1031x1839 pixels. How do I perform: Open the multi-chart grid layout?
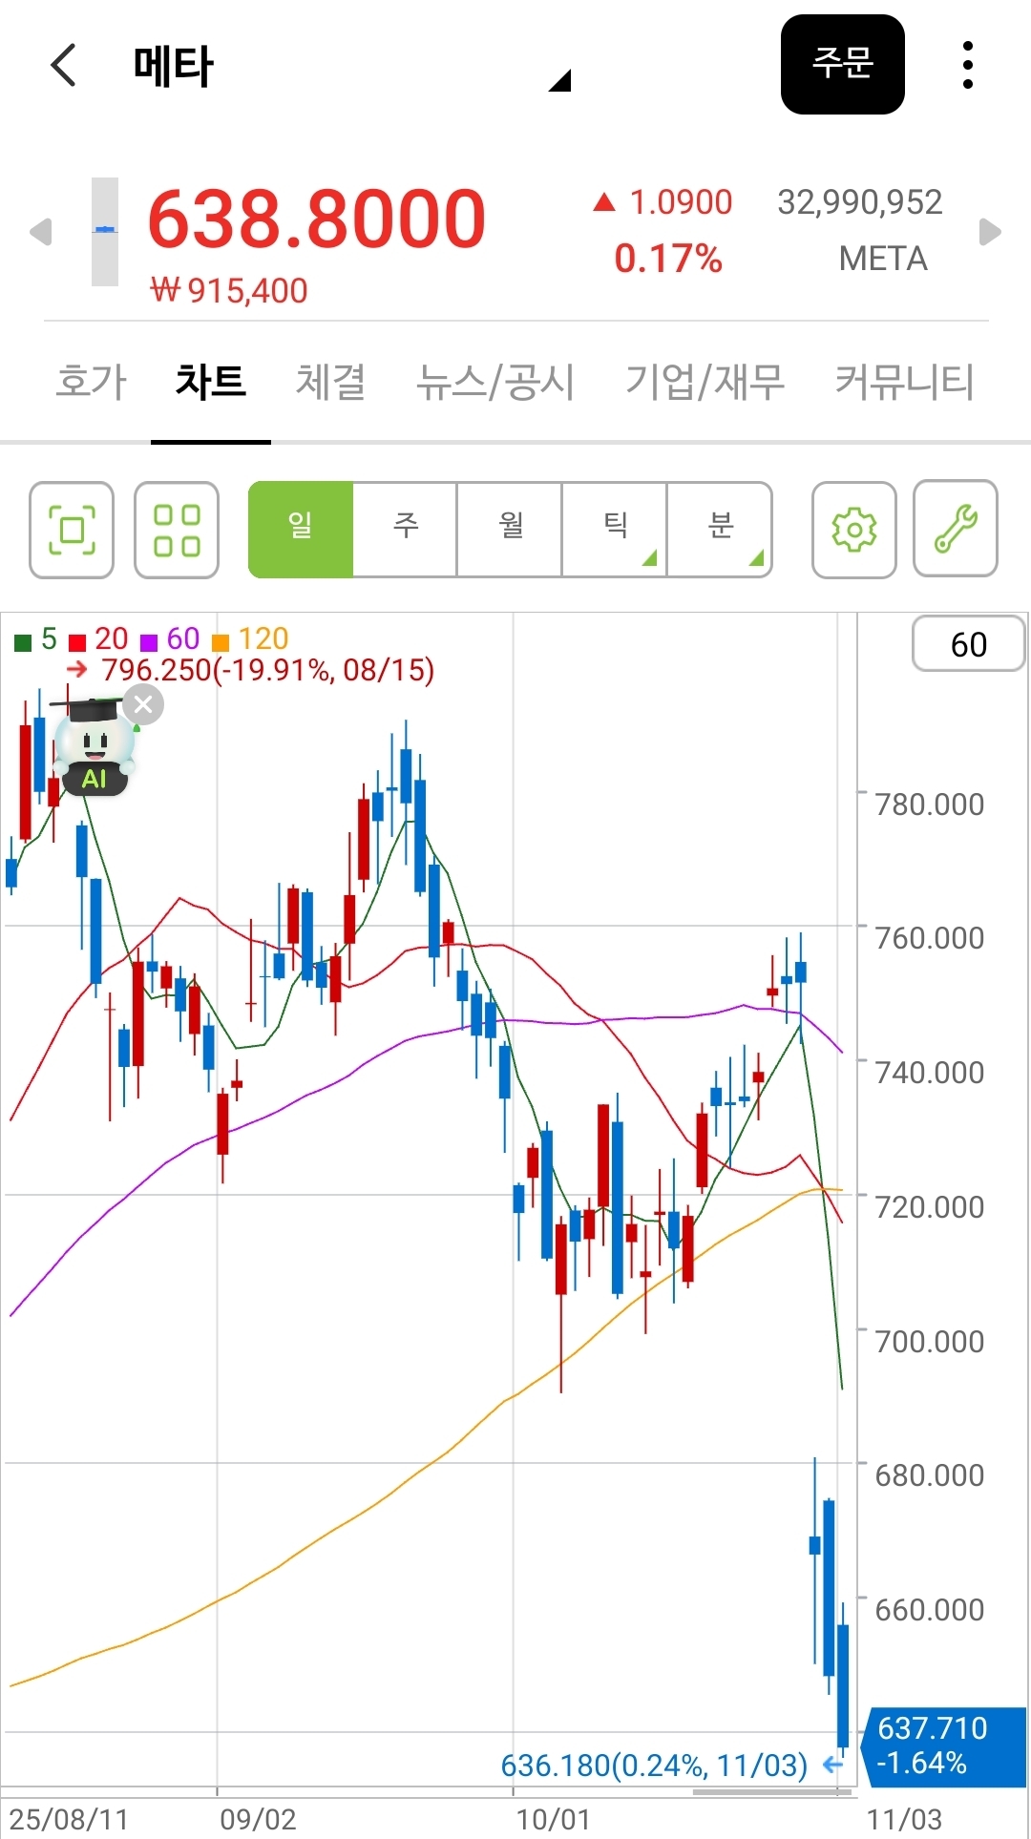(x=177, y=530)
